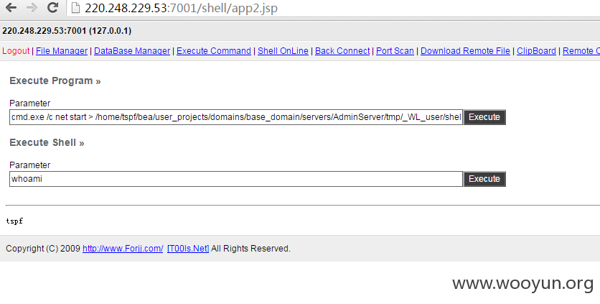Click host text 220.248.229.53:7001 (127.0.0.1)
600x304 pixels.
(67, 31)
